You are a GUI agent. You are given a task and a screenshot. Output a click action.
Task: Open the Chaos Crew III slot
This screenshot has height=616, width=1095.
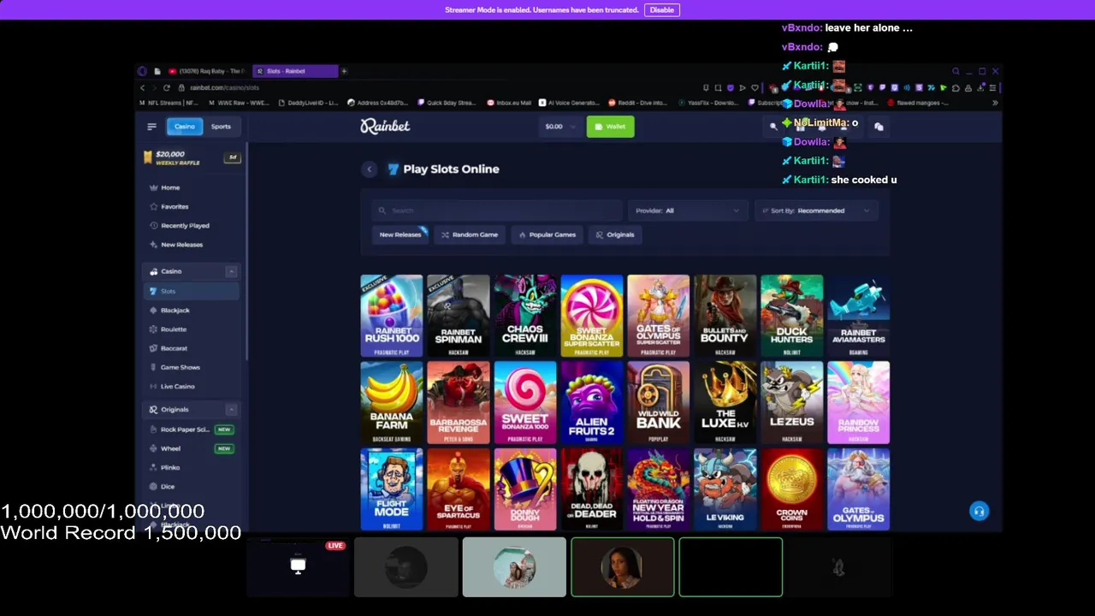point(525,316)
